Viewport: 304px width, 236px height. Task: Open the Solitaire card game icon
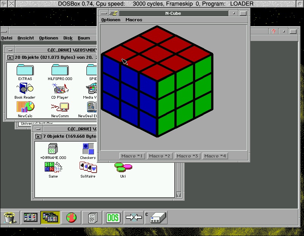point(88,167)
